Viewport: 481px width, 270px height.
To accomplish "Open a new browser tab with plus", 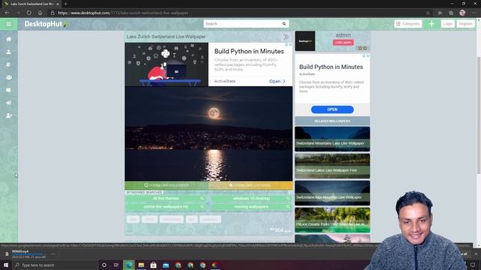I will 65,4.
